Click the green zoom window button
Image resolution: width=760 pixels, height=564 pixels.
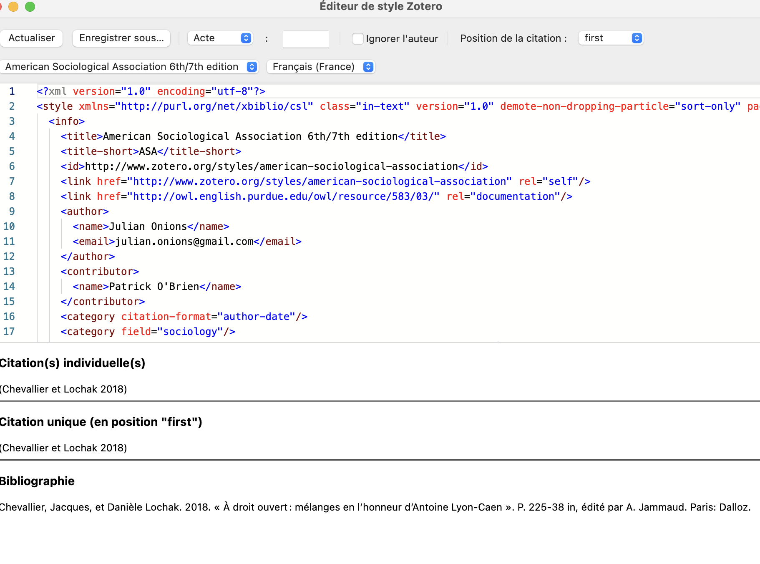(30, 6)
